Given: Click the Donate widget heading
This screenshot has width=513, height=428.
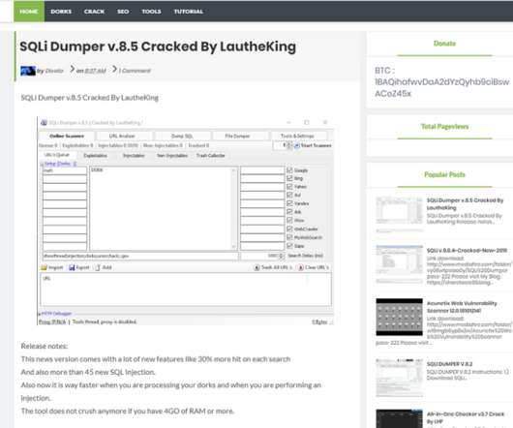Looking at the screenshot, I should 444,44.
